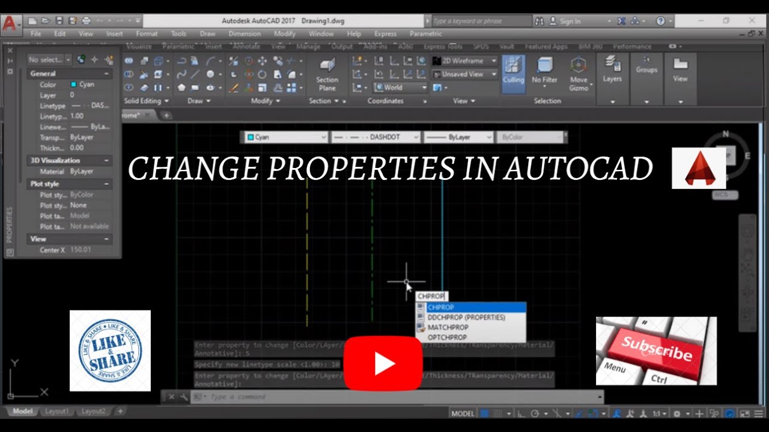Click the Plot printer quick-access icon
The height and width of the screenshot is (432, 769).
[86, 20]
